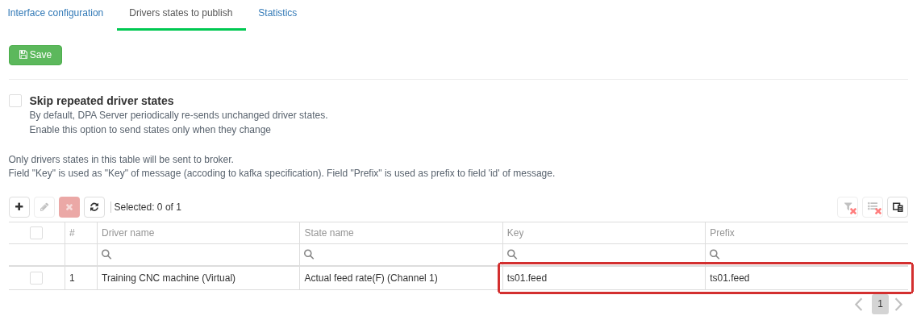921x324 pixels.
Task: Click search icon under Driver name
Action: coord(106,254)
